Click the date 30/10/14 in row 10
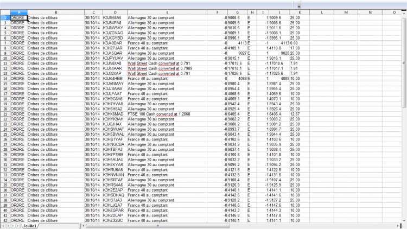 click(x=93, y=58)
